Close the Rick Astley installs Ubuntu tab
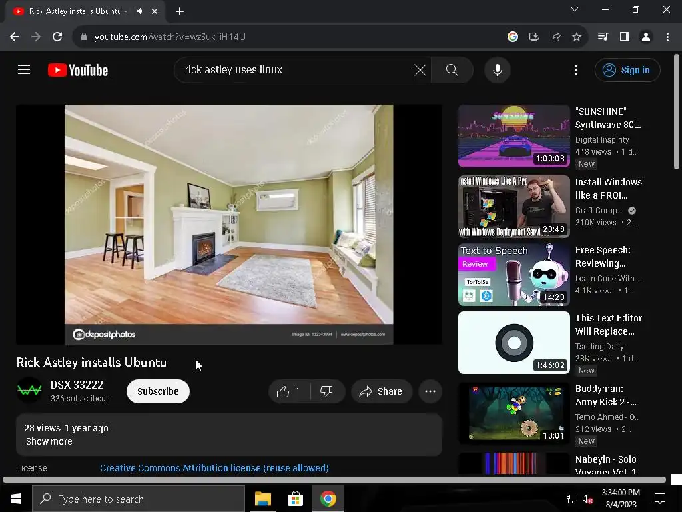Screen dimensions: 682x512 coord(155,11)
